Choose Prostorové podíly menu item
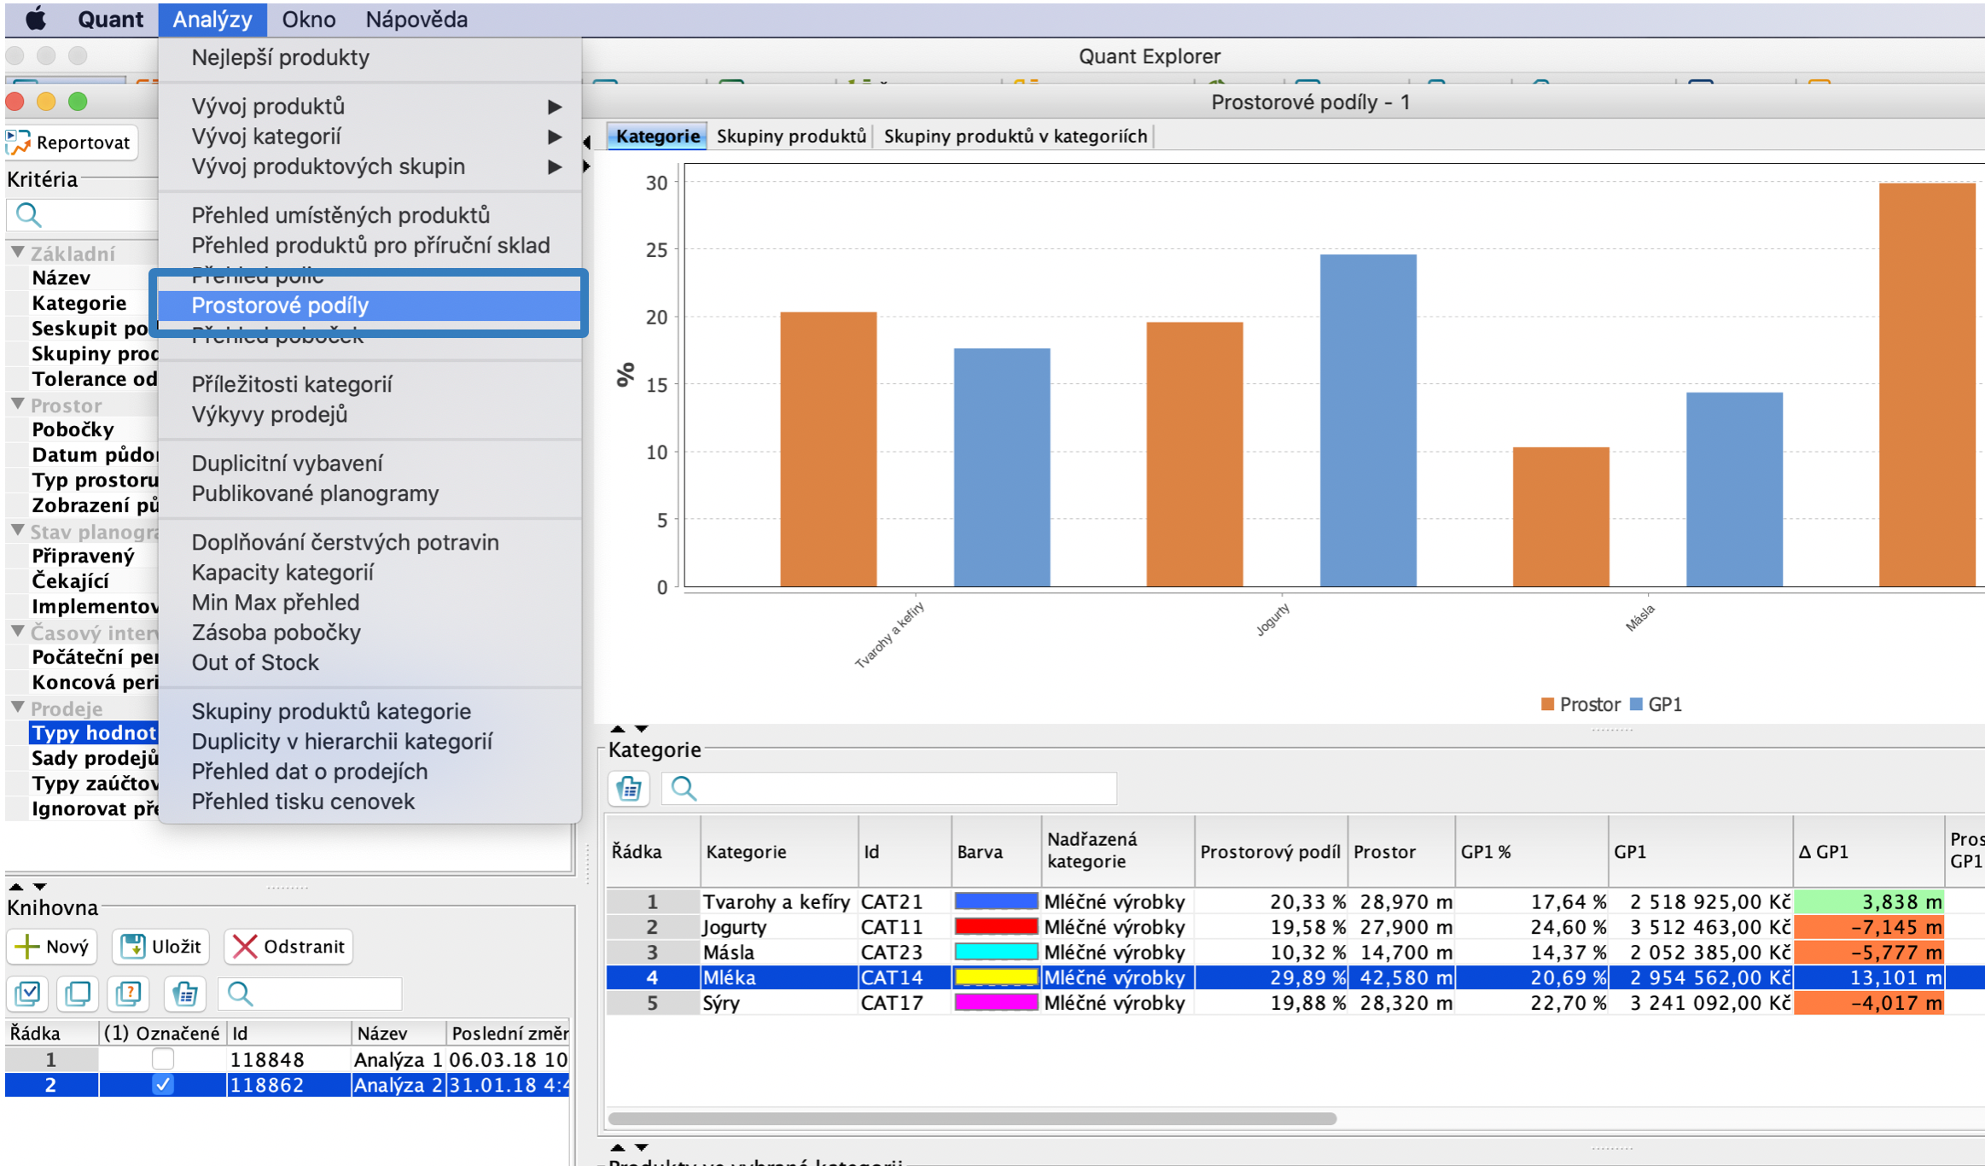This screenshot has width=1985, height=1166. pyautogui.click(x=370, y=306)
